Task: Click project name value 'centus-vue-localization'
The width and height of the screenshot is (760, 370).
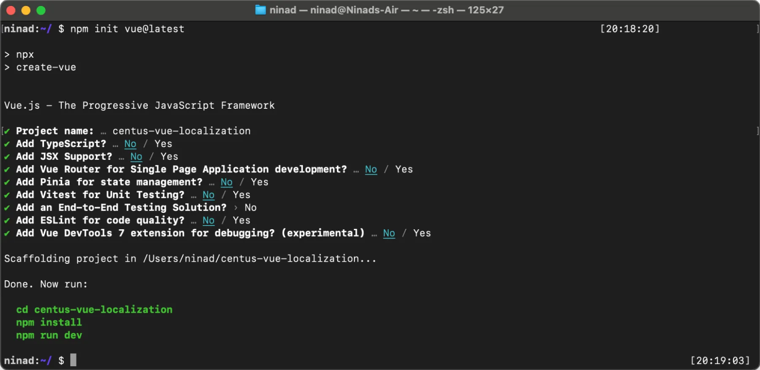Action: [182, 131]
